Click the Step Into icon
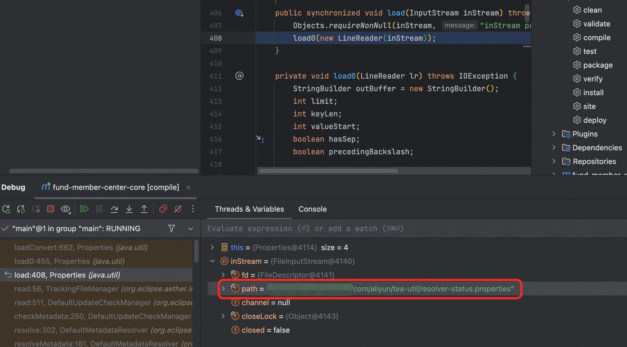The width and height of the screenshot is (627, 347). [129, 209]
